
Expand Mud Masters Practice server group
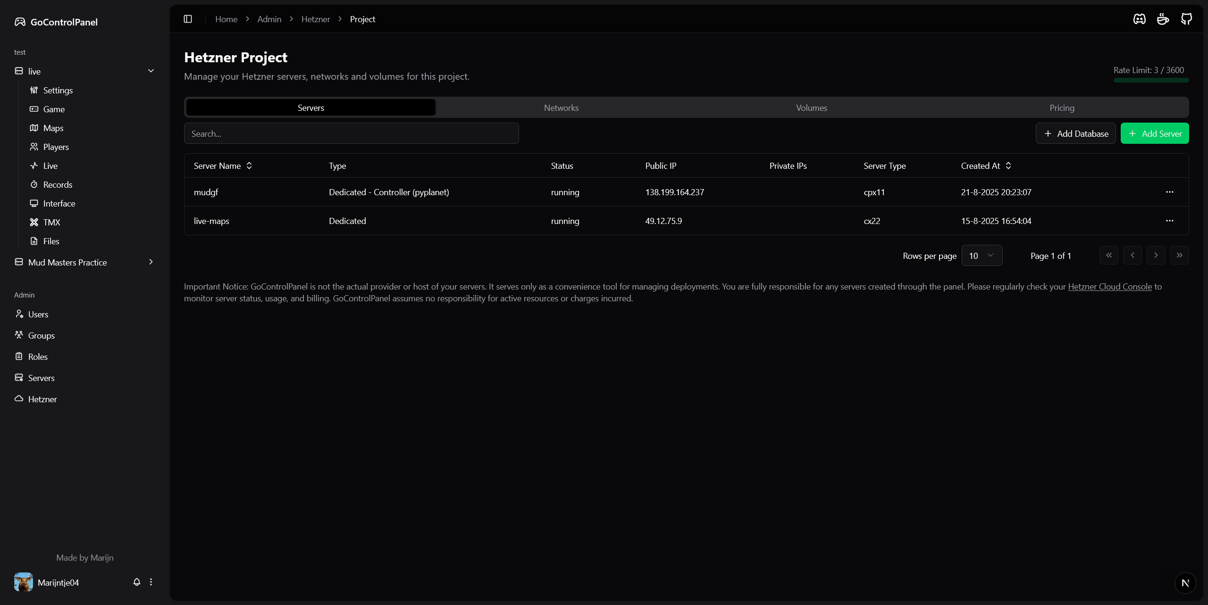(151, 262)
